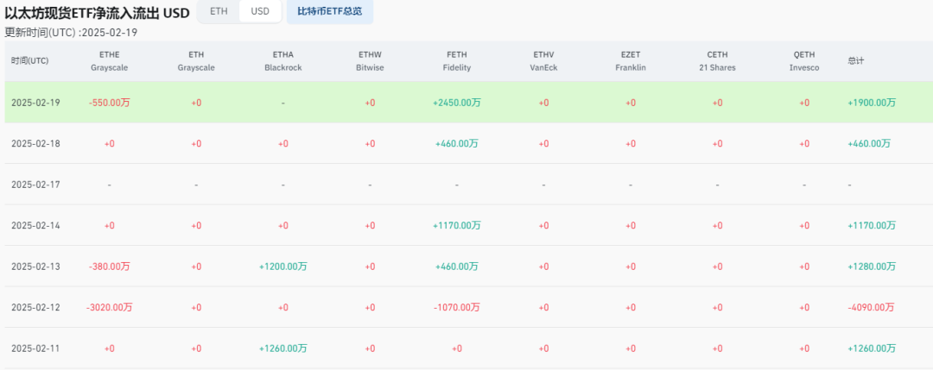Select the 2025-02-19 date row
Image resolution: width=933 pixels, height=370 pixels.
pos(35,103)
